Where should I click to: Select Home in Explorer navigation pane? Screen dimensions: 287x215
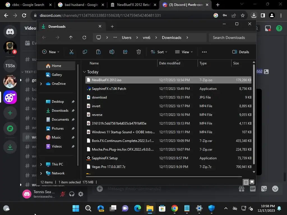56,66
